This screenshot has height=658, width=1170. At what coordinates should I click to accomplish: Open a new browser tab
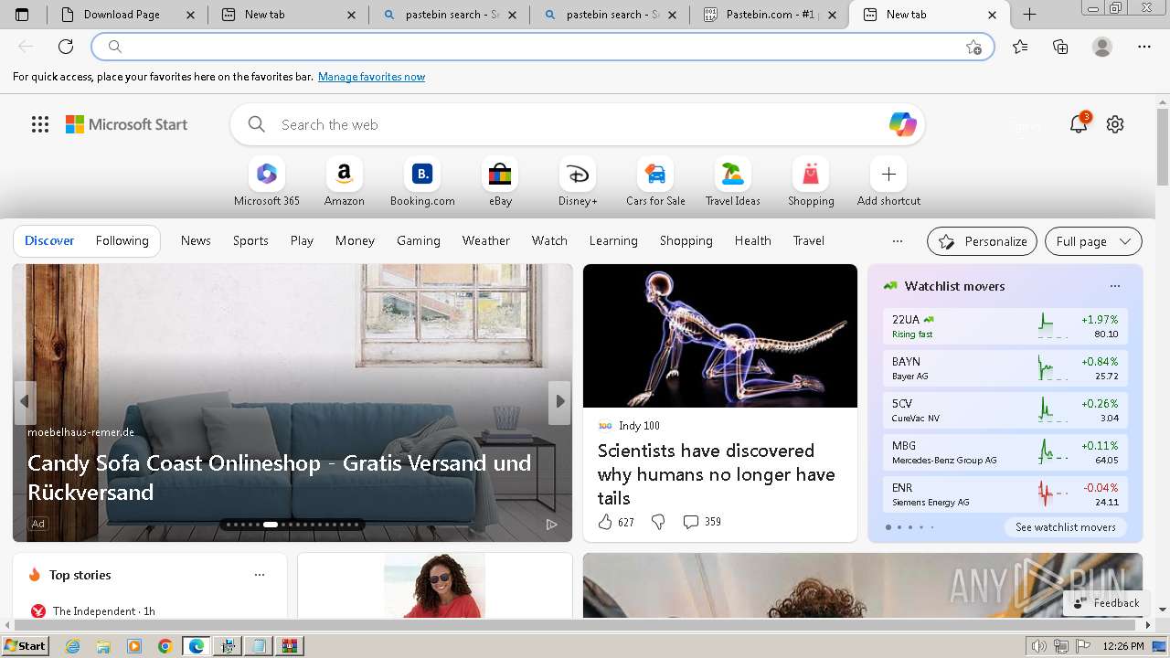(1029, 15)
